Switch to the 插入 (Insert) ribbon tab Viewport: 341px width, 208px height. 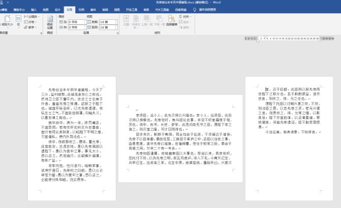tap(34, 9)
